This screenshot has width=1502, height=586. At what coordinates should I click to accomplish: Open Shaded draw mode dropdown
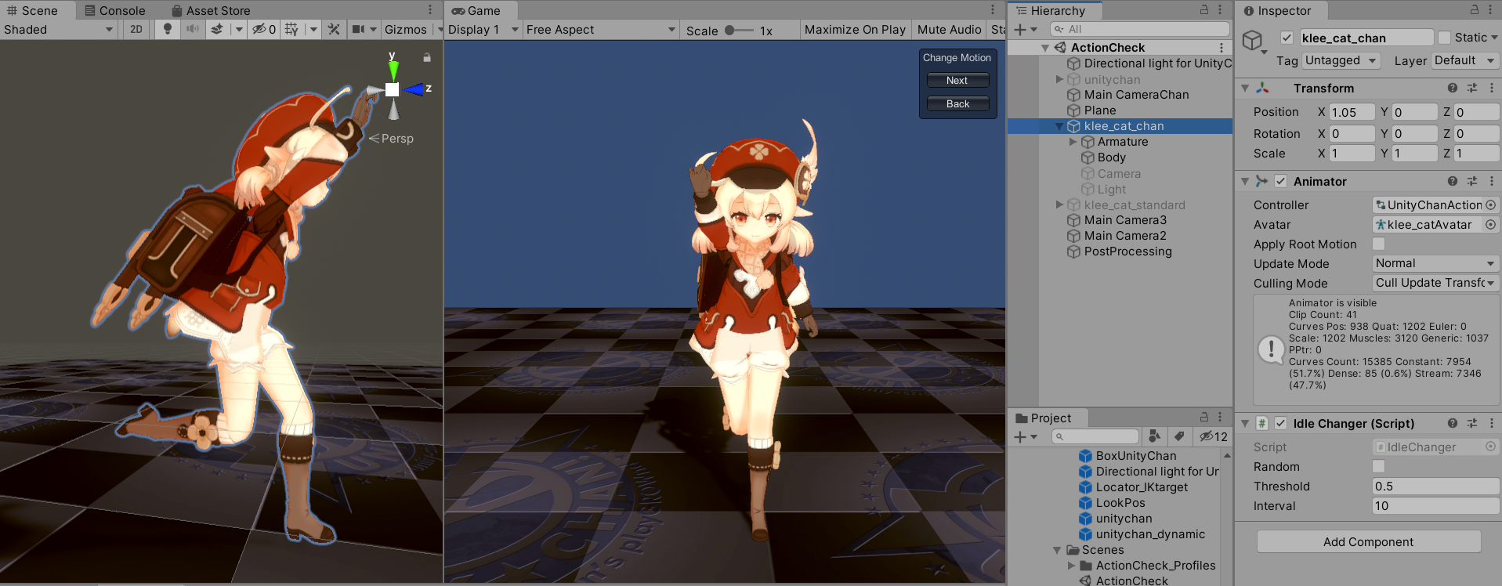(x=59, y=30)
